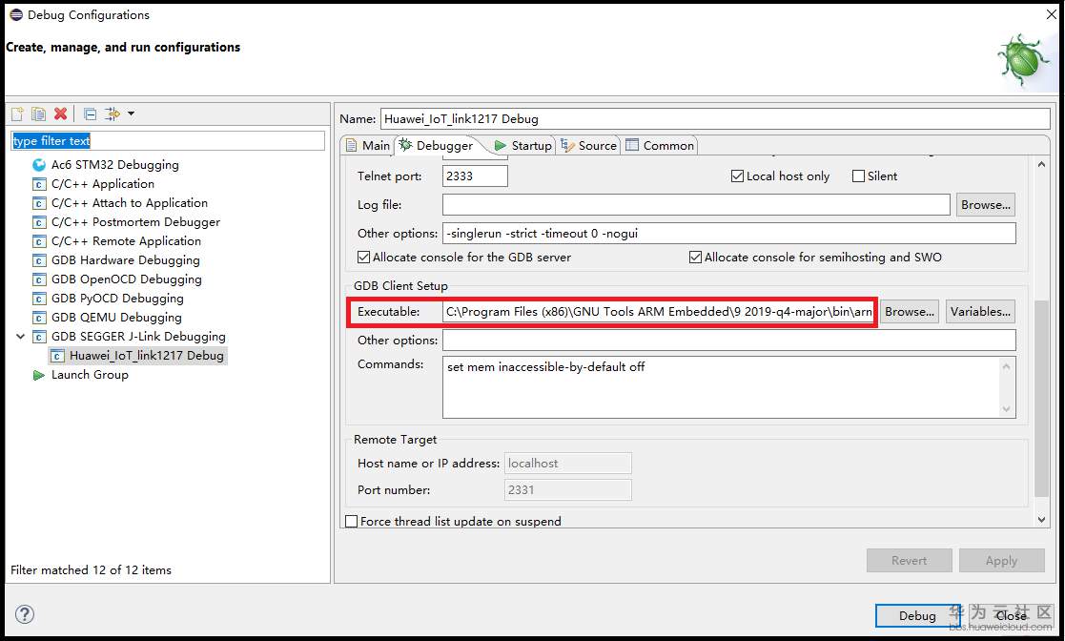
Task: Click the GDB Client Other options field
Action: (728, 340)
